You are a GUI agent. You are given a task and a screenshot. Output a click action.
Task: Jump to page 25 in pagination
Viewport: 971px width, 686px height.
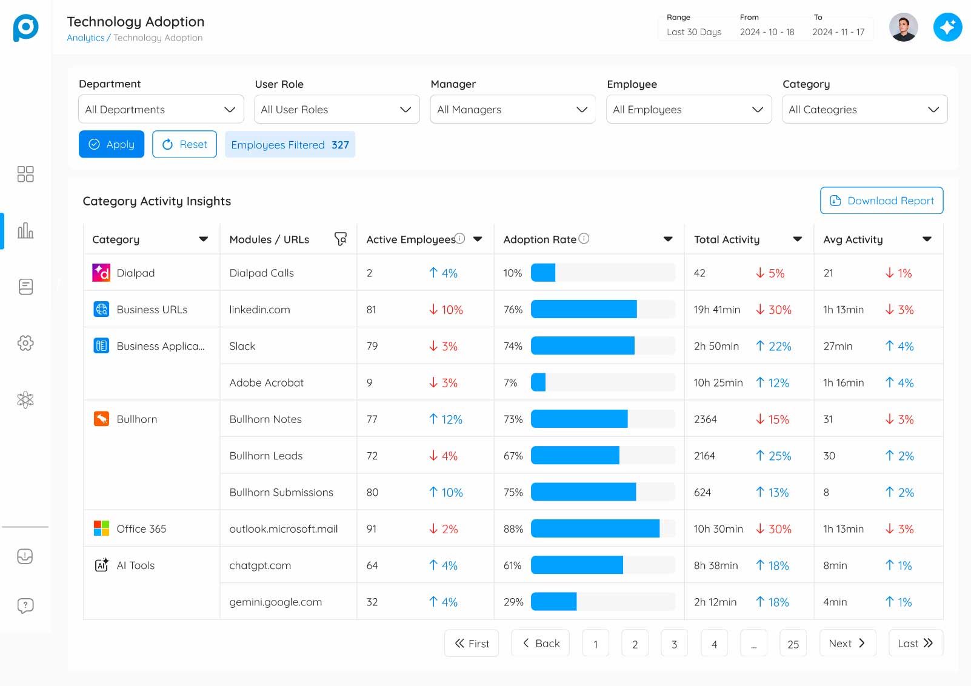[793, 644]
